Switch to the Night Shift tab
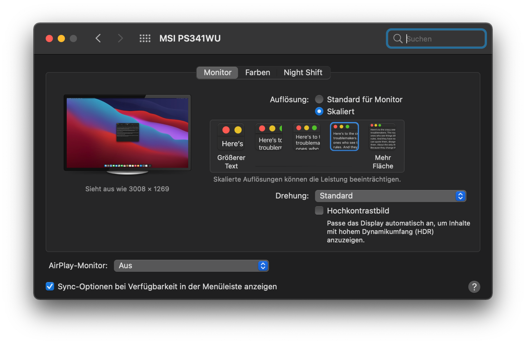Image resolution: width=526 pixels, height=344 pixels. (303, 73)
